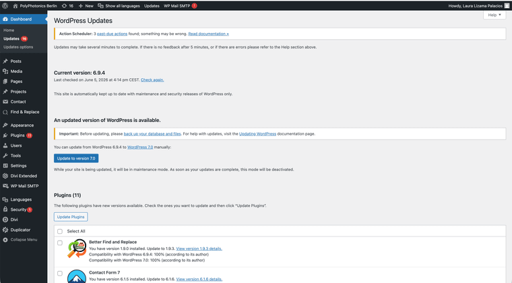Follow the WordPress 7.0 link
Viewport: 512px width, 283px height.
tap(140, 147)
